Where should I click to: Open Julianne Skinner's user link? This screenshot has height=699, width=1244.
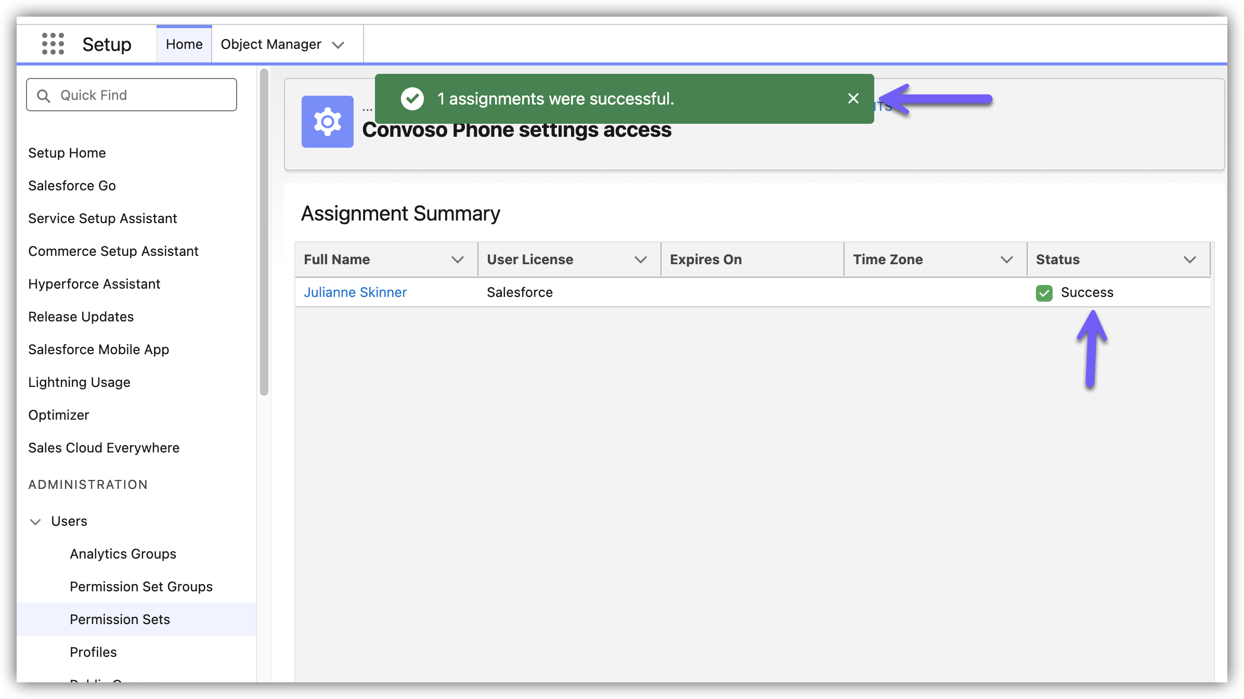[x=355, y=292]
